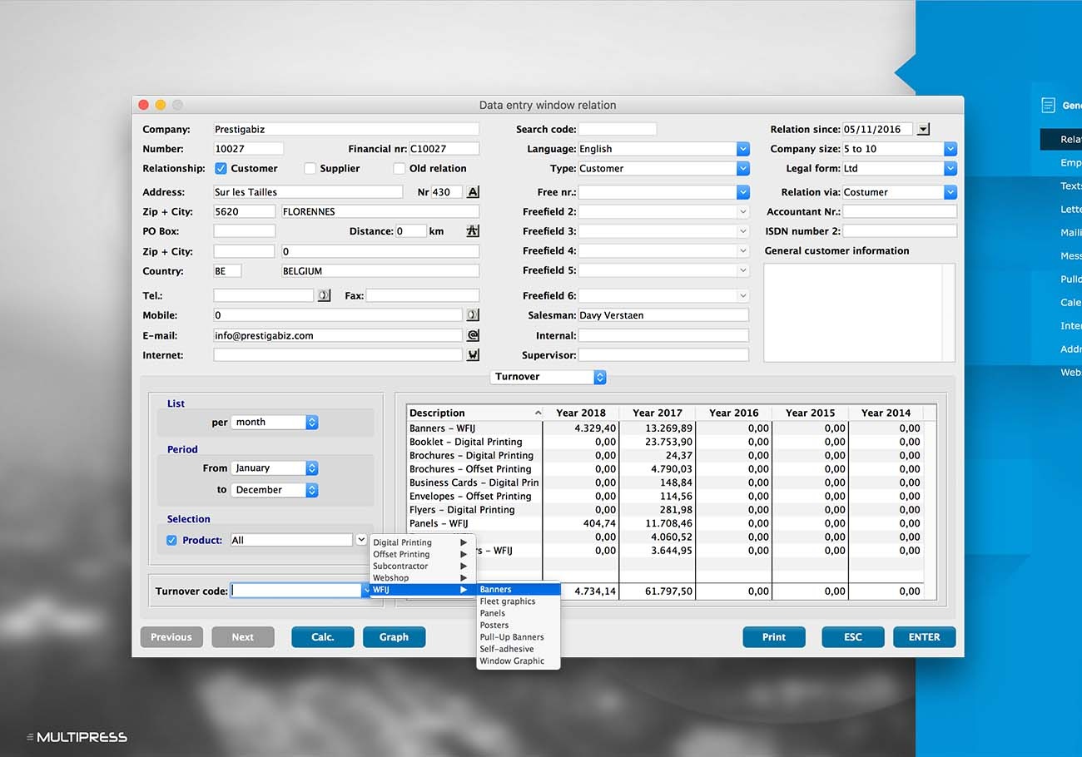Screen dimensions: 1082x757
Task: Change the From month January dropdown
Action: tap(275, 468)
